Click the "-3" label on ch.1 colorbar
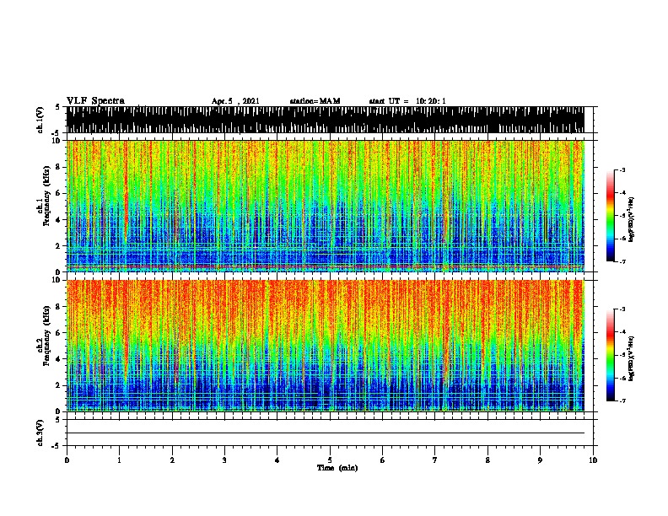 (x=622, y=169)
